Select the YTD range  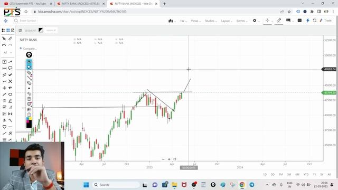pos(306,175)
